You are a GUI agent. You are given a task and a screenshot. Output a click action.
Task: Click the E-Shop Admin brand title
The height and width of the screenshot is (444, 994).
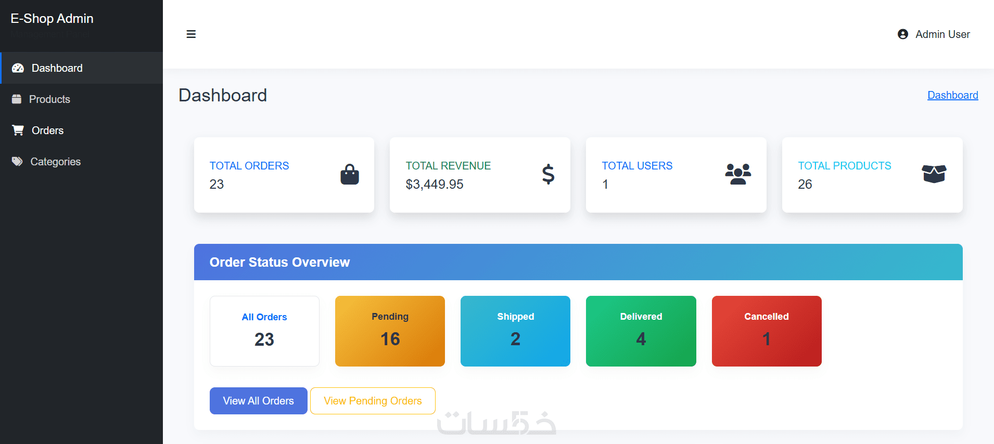(x=52, y=19)
